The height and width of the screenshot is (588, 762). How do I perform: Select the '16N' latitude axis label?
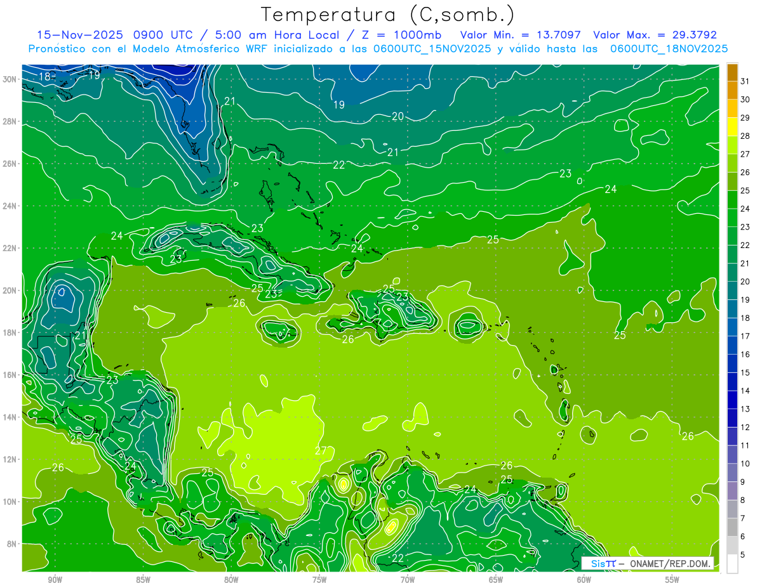tap(11, 375)
